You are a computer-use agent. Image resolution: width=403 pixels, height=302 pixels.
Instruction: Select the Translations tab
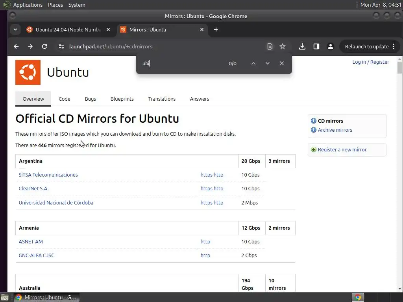click(x=162, y=99)
